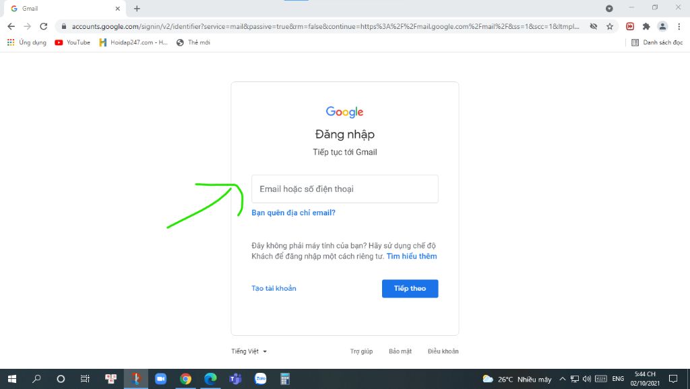Open Cortana circle on taskbar
690x389 pixels.
click(x=61, y=379)
